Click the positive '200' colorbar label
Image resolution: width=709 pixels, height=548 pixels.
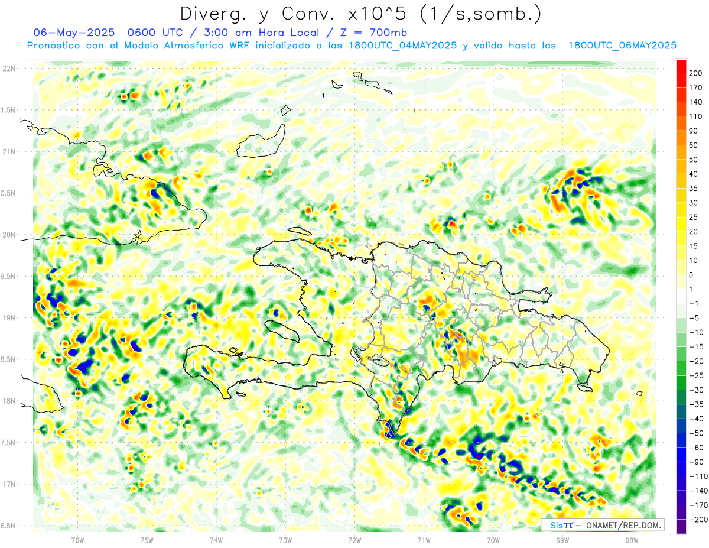[696, 73]
